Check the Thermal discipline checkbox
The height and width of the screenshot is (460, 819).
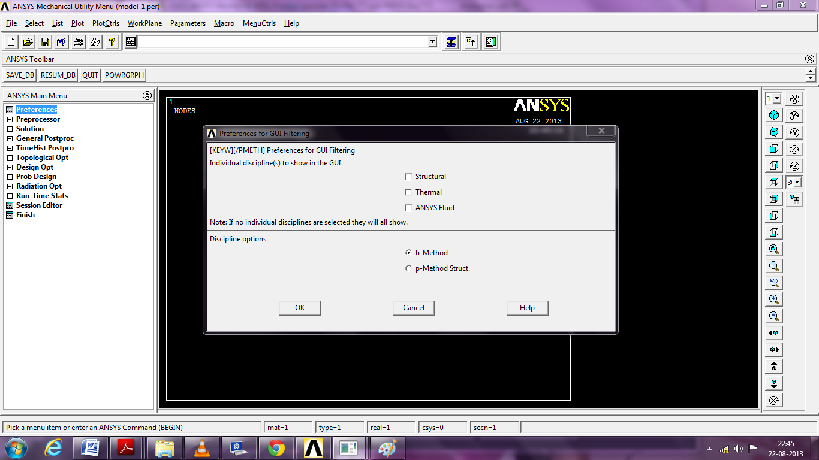409,192
